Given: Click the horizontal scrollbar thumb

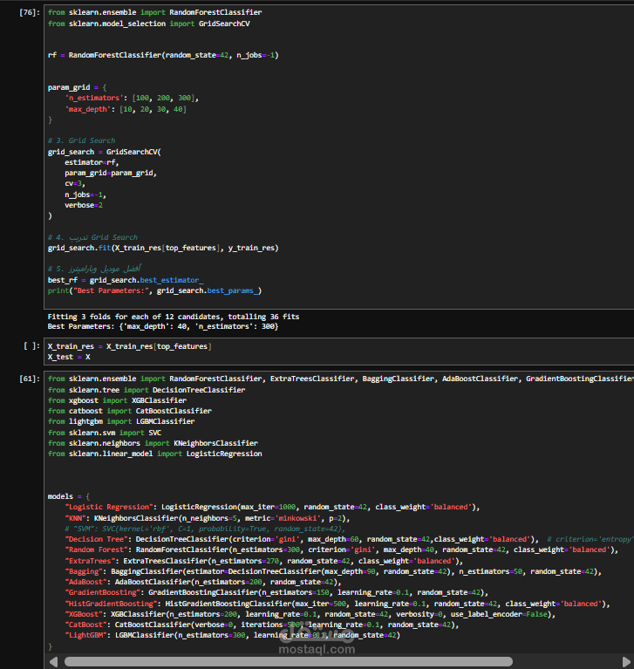Looking at the screenshot, I should [289, 662].
